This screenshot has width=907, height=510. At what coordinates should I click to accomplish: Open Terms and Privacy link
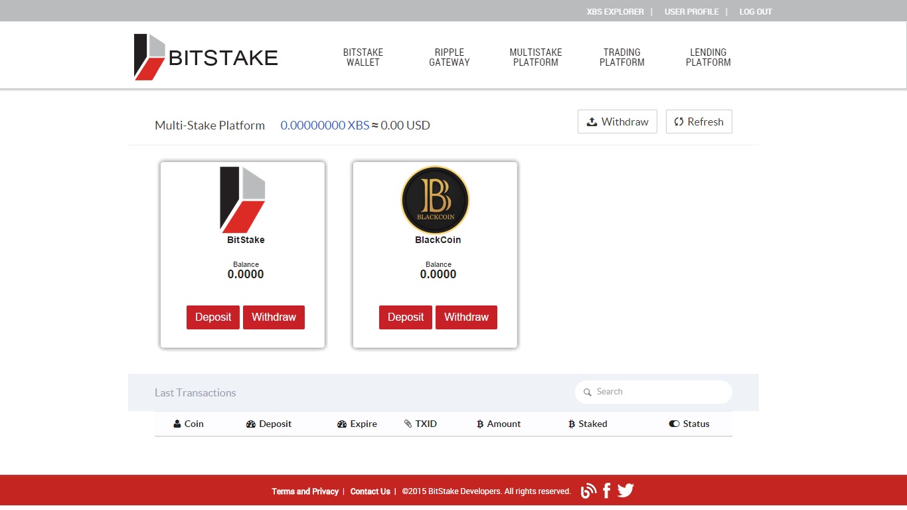coord(305,491)
